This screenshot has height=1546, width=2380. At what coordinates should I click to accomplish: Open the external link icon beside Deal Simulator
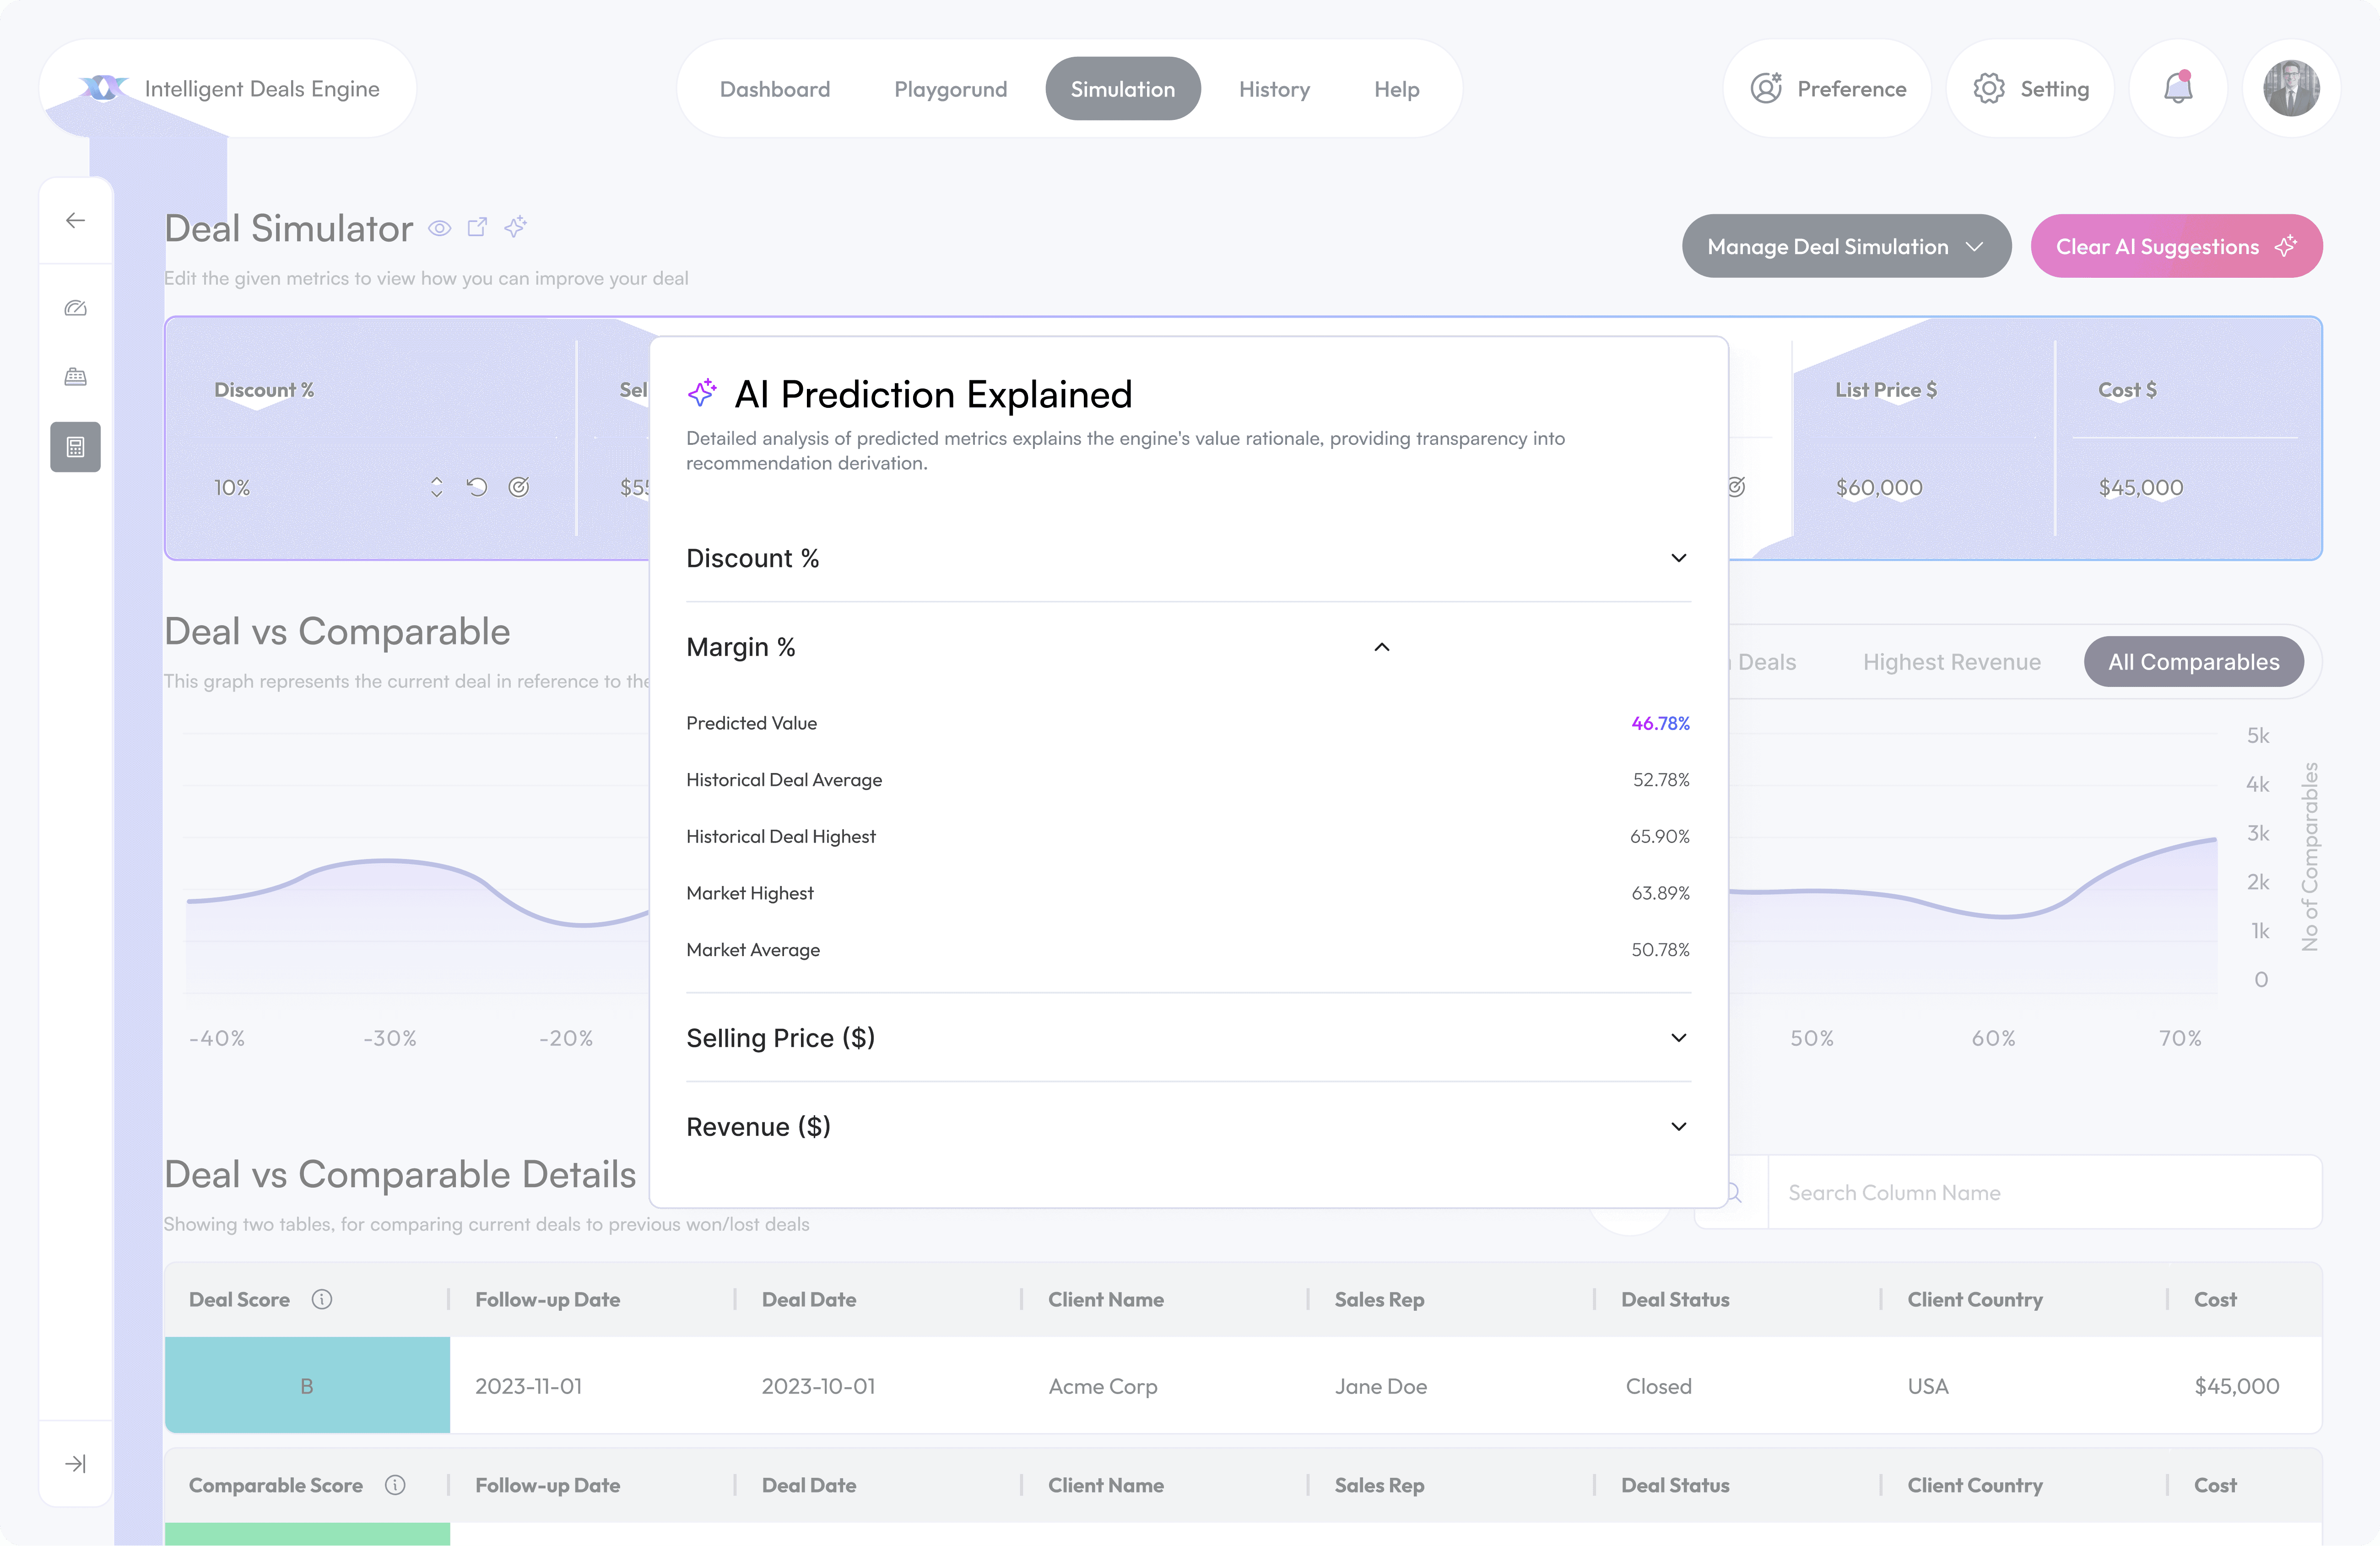click(x=477, y=227)
